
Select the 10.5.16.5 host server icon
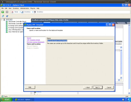[4, 20]
